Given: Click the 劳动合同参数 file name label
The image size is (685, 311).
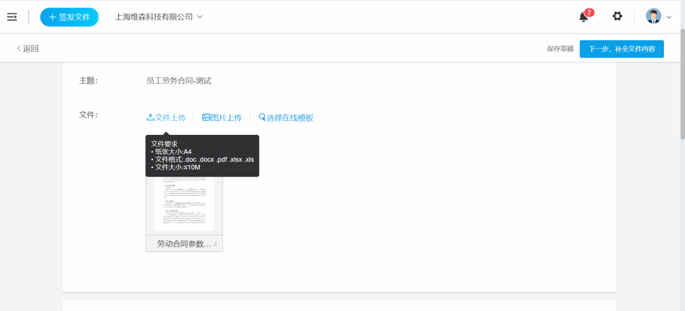Looking at the screenshot, I should coord(183,244).
